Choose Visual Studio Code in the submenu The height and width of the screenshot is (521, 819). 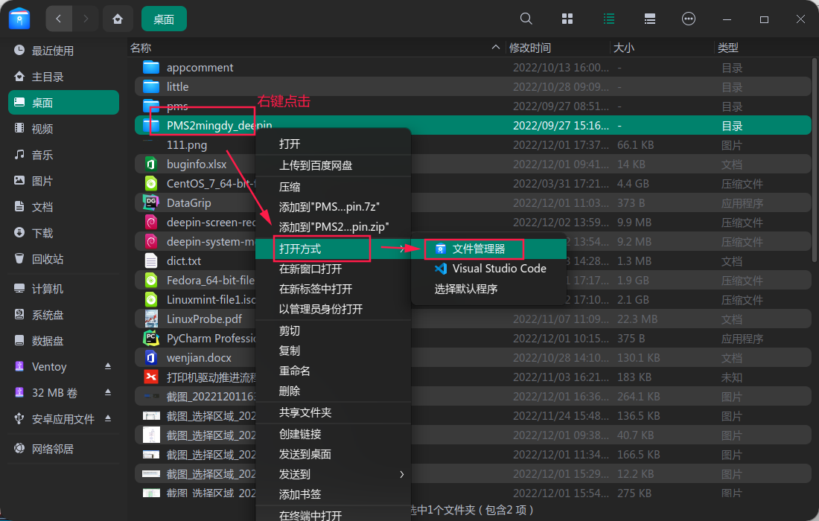(x=489, y=269)
